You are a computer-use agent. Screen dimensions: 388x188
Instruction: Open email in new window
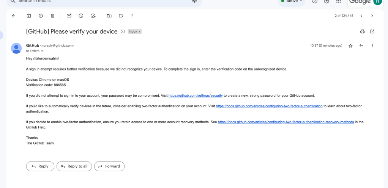click(372, 31)
